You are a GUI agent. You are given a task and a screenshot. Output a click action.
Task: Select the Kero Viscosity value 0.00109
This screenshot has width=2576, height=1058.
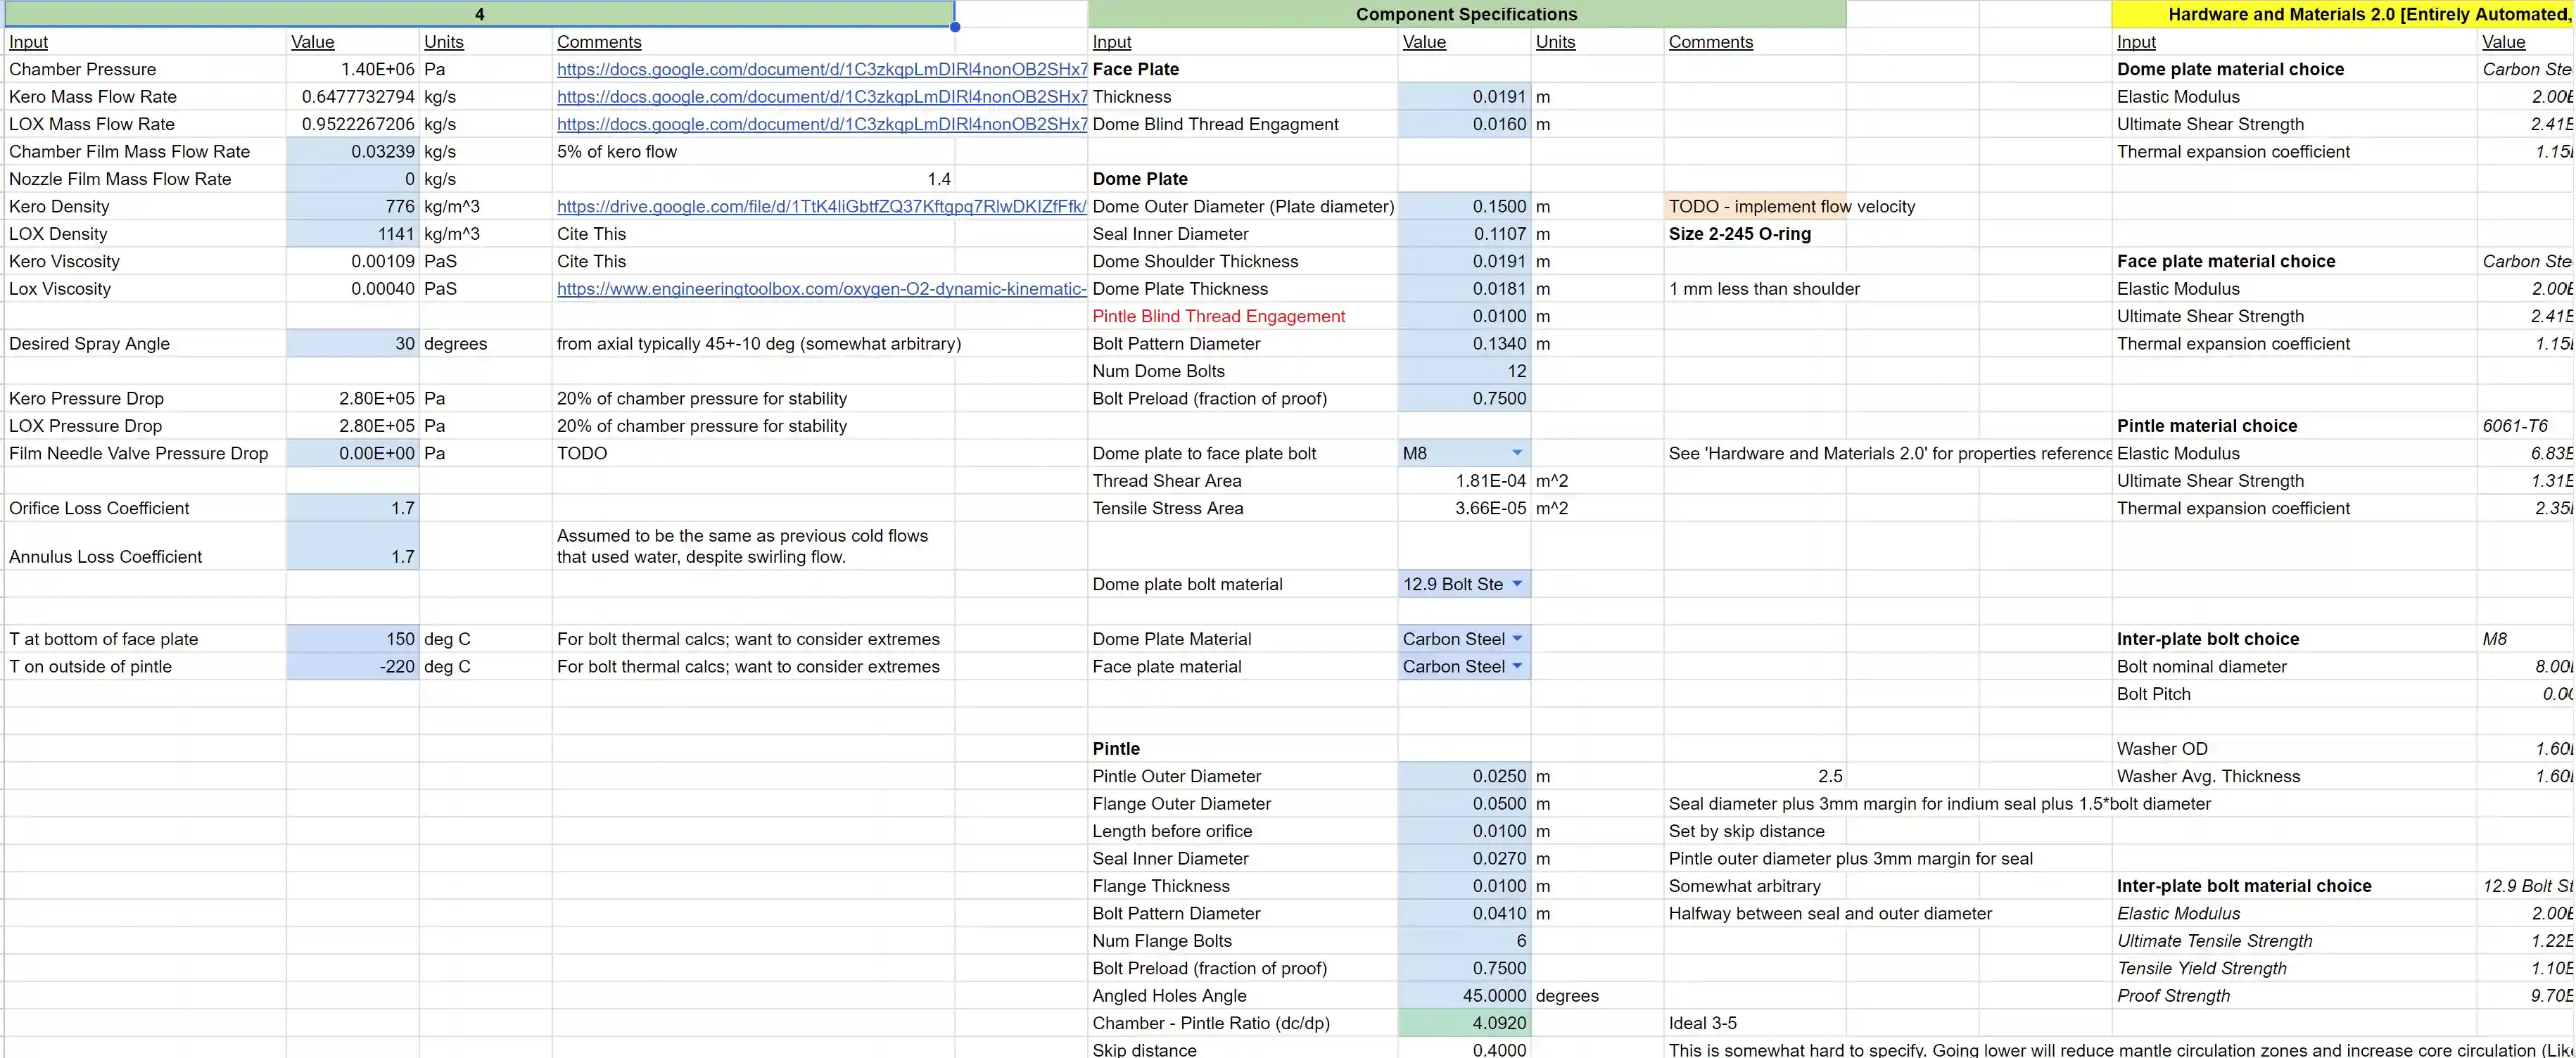(353, 261)
